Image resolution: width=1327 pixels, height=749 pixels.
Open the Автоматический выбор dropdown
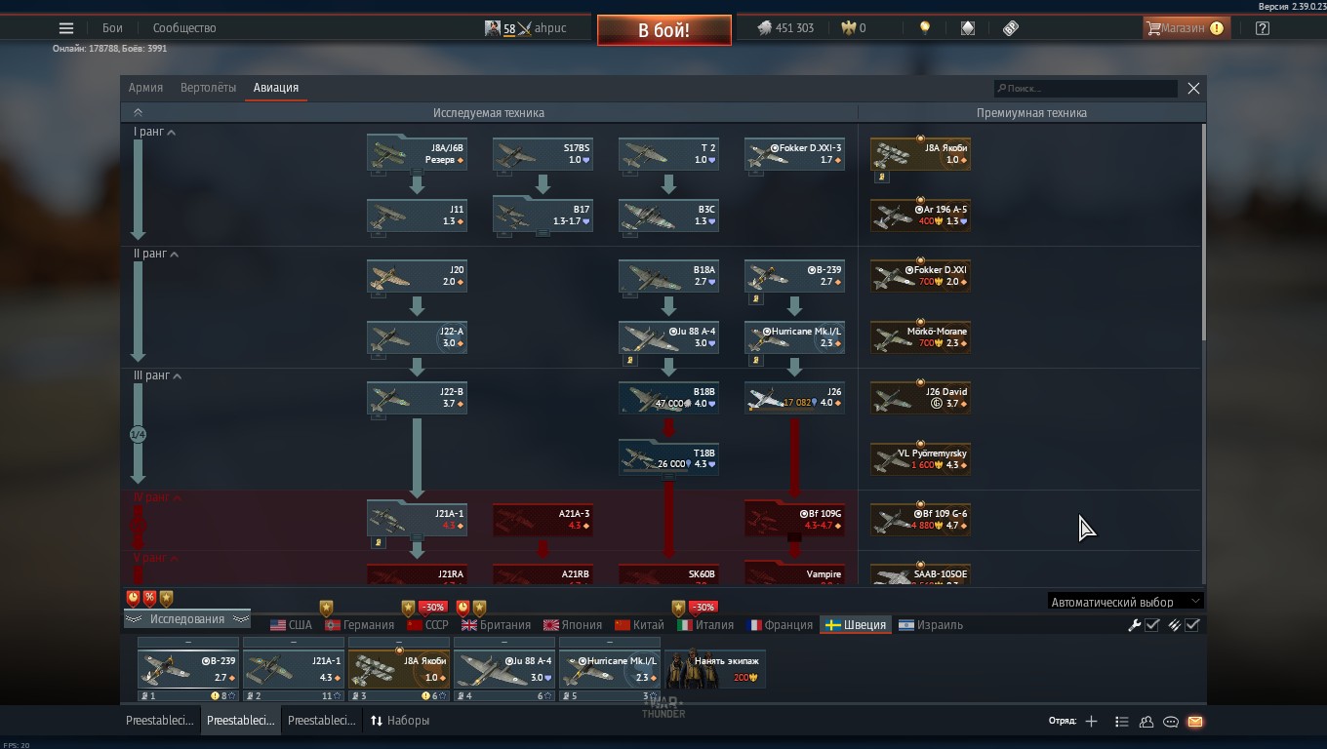(x=1125, y=602)
